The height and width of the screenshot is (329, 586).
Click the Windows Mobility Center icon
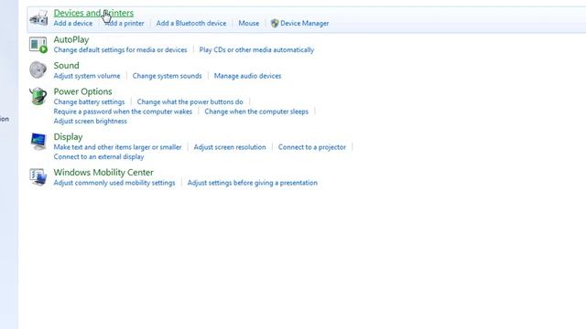click(38, 176)
